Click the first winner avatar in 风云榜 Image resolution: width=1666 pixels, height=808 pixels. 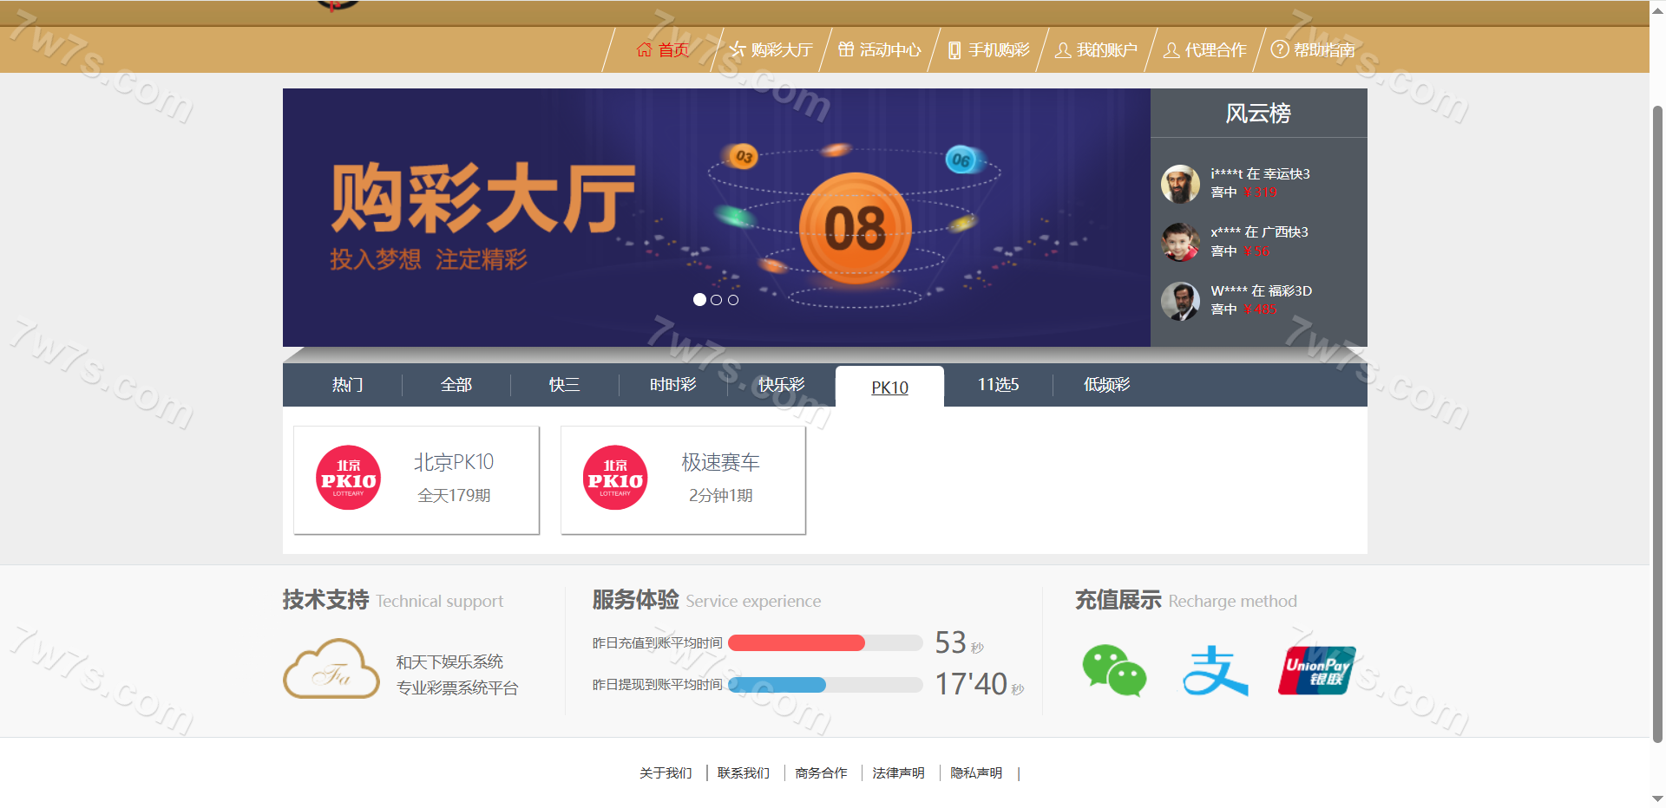coord(1180,184)
